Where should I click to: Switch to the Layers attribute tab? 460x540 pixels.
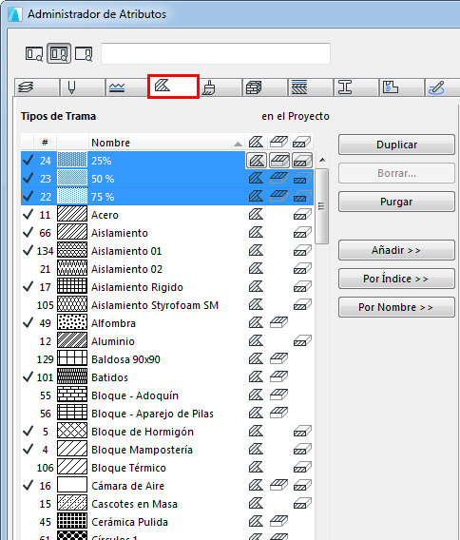[x=36, y=87]
